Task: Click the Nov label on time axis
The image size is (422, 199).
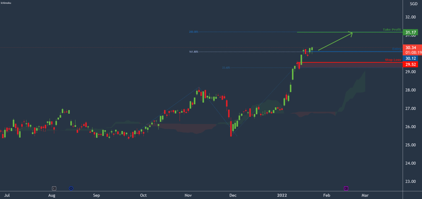Action: pyautogui.click(x=188, y=195)
